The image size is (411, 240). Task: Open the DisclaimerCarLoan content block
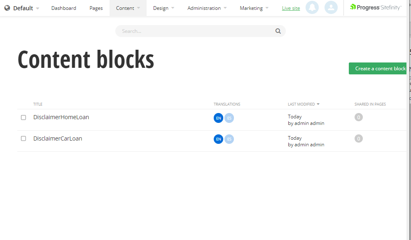pyautogui.click(x=58, y=138)
